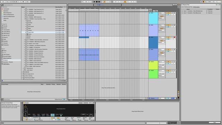The width and height of the screenshot is (222, 125).
Task: Expand the Snare folder
Action: pyautogui.click(x=26, y=34)
